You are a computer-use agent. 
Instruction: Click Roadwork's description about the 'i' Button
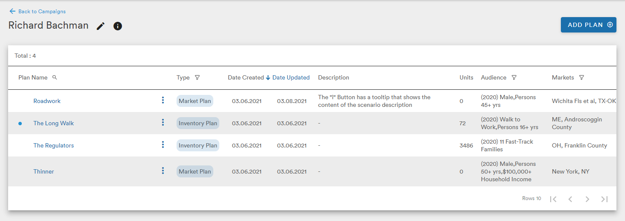pos(374,101)
